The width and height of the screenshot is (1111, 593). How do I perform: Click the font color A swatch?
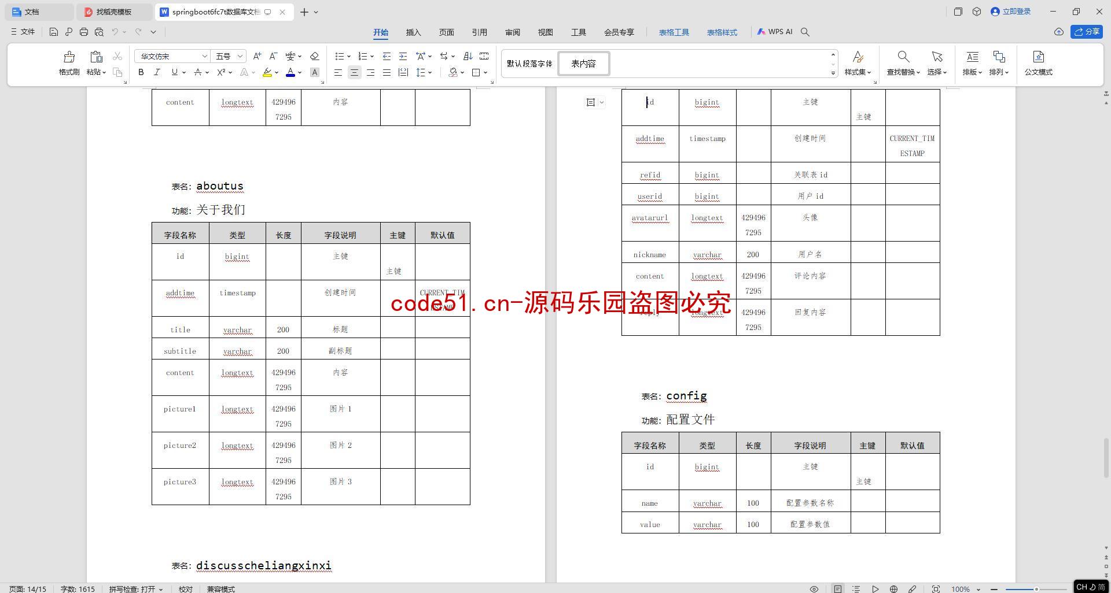click(290, 72)
